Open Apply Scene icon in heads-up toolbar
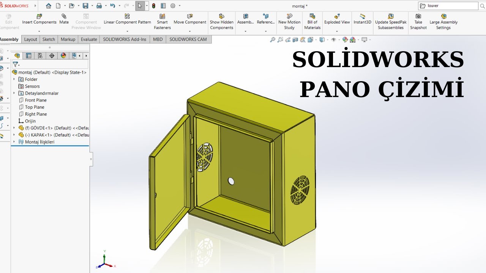Screen dimensions: 486x273 353,39
